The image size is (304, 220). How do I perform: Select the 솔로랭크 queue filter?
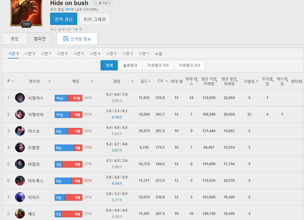[x=130, y=65]
